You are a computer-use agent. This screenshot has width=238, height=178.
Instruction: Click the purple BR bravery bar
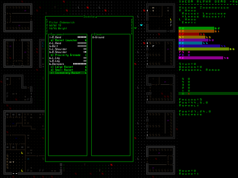[x=193, y=40]
